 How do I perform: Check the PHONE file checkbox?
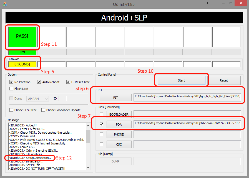(101, 134)
